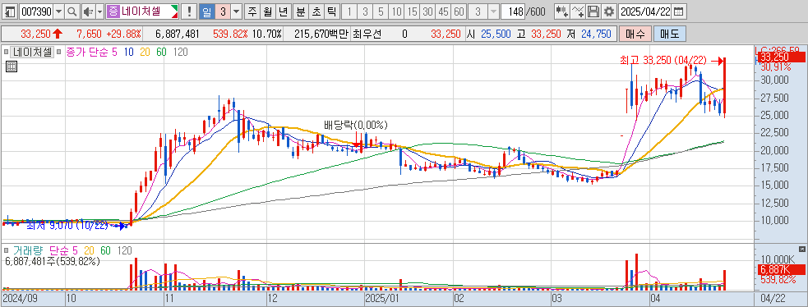This screenshot has width=808, height=307.
Task: Click the volume value 6,887,481
Action: (178, 34)
